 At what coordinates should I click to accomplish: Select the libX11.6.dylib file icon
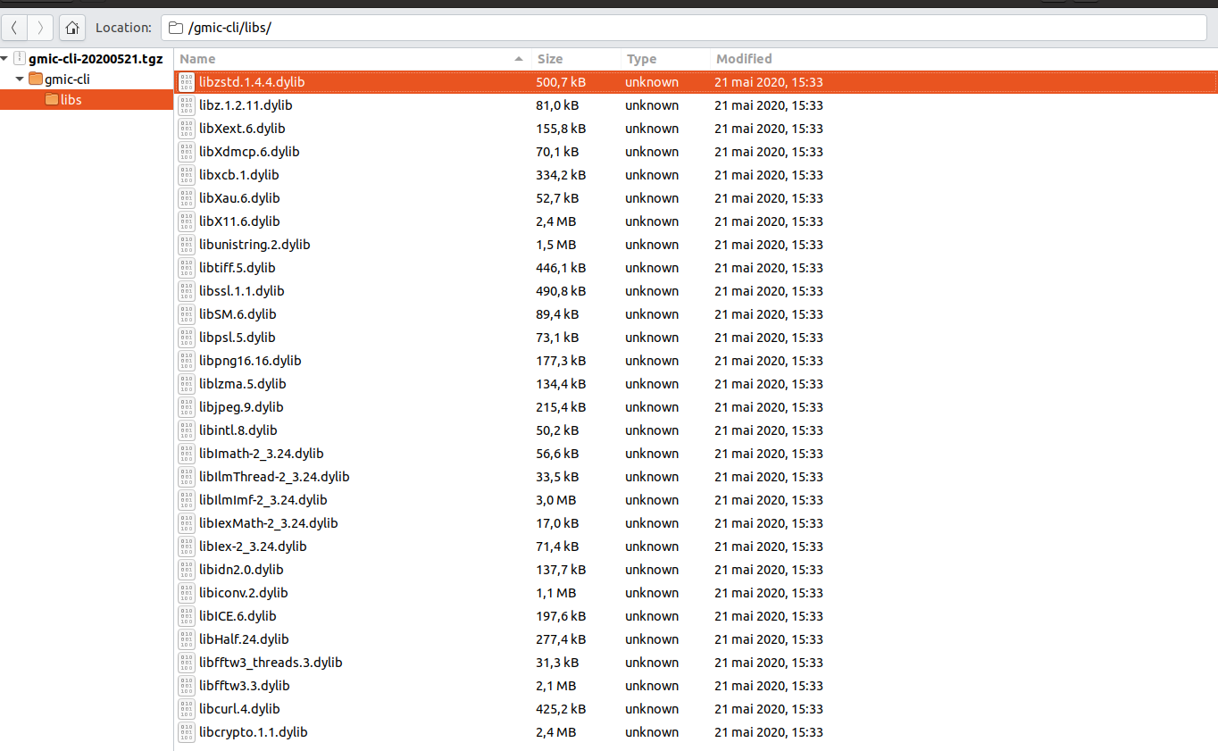tap(187, 221)
